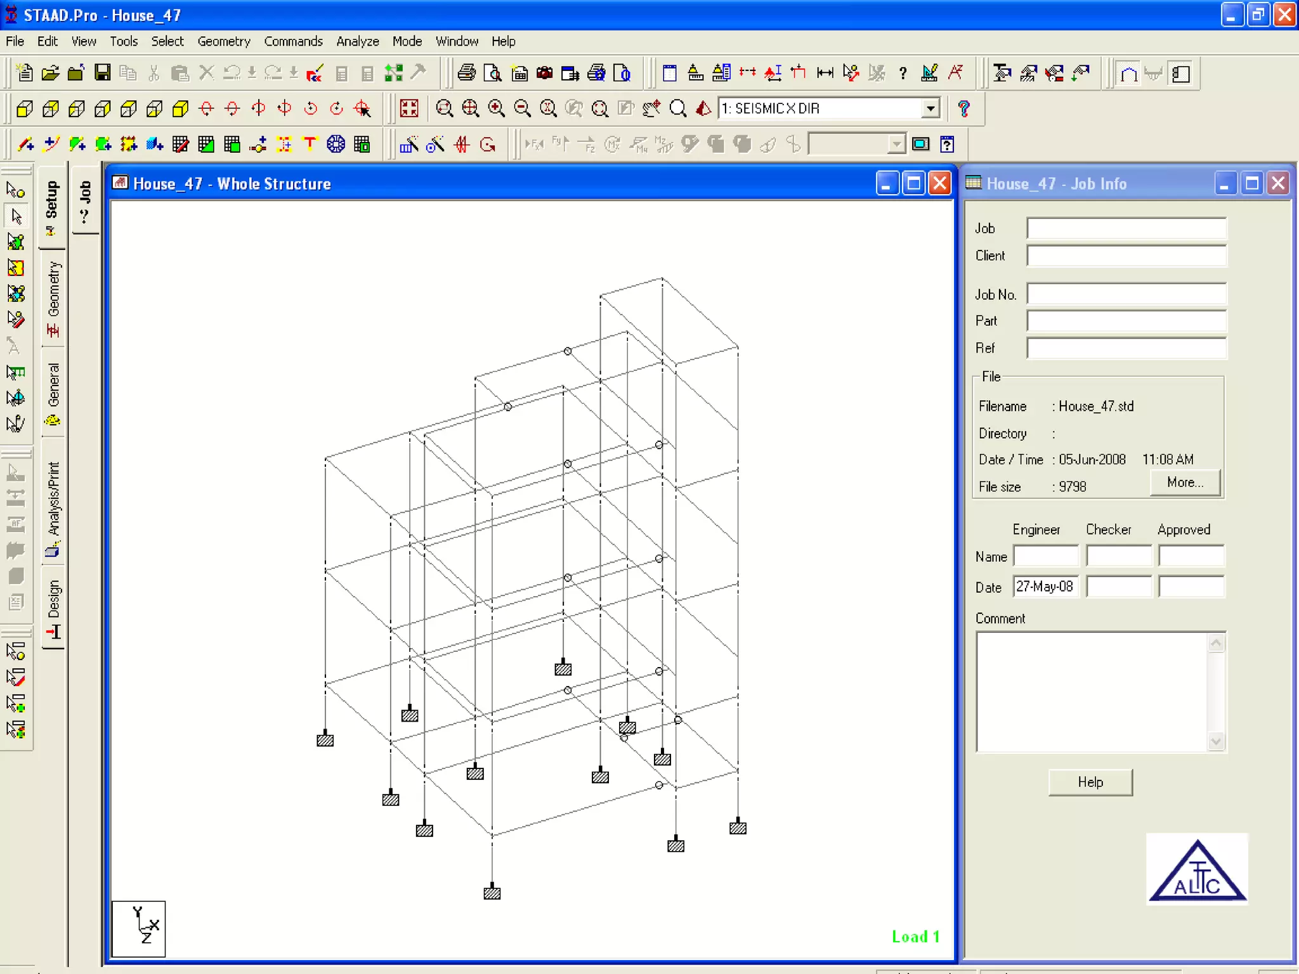Image resolution: width=1299 pixels, height=974 pixels.
Task: Click the Take Picture camera icon
Action: (544, 73)
